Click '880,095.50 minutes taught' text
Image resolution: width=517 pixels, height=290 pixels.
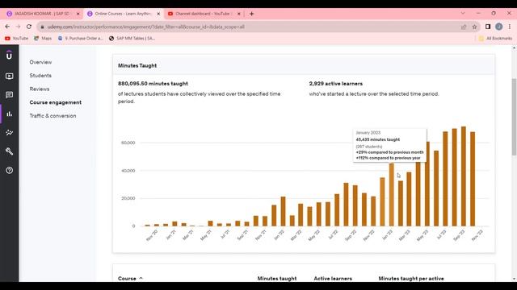[153, 84]
